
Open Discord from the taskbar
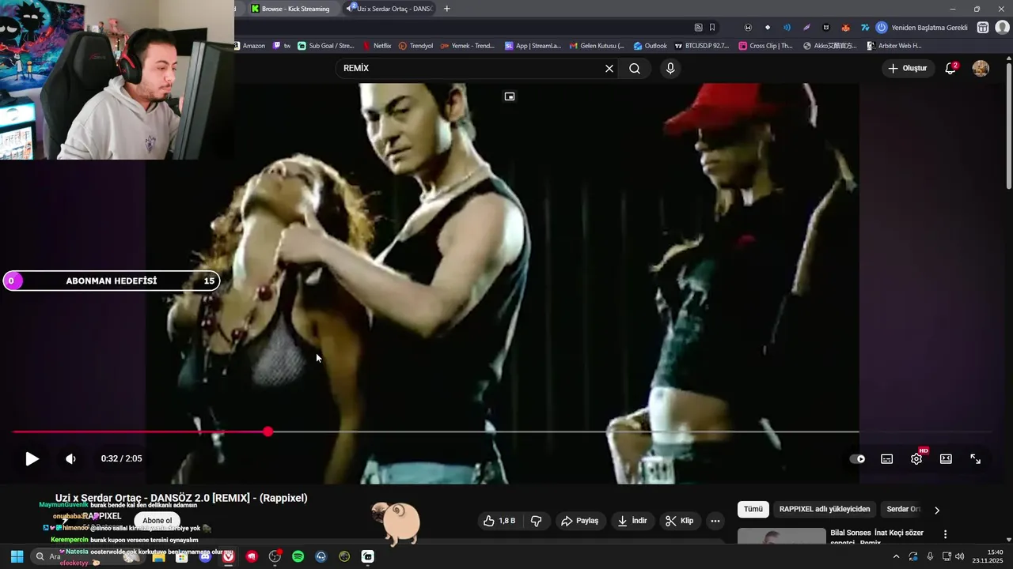pyautogui.click(x=205, y=557)
